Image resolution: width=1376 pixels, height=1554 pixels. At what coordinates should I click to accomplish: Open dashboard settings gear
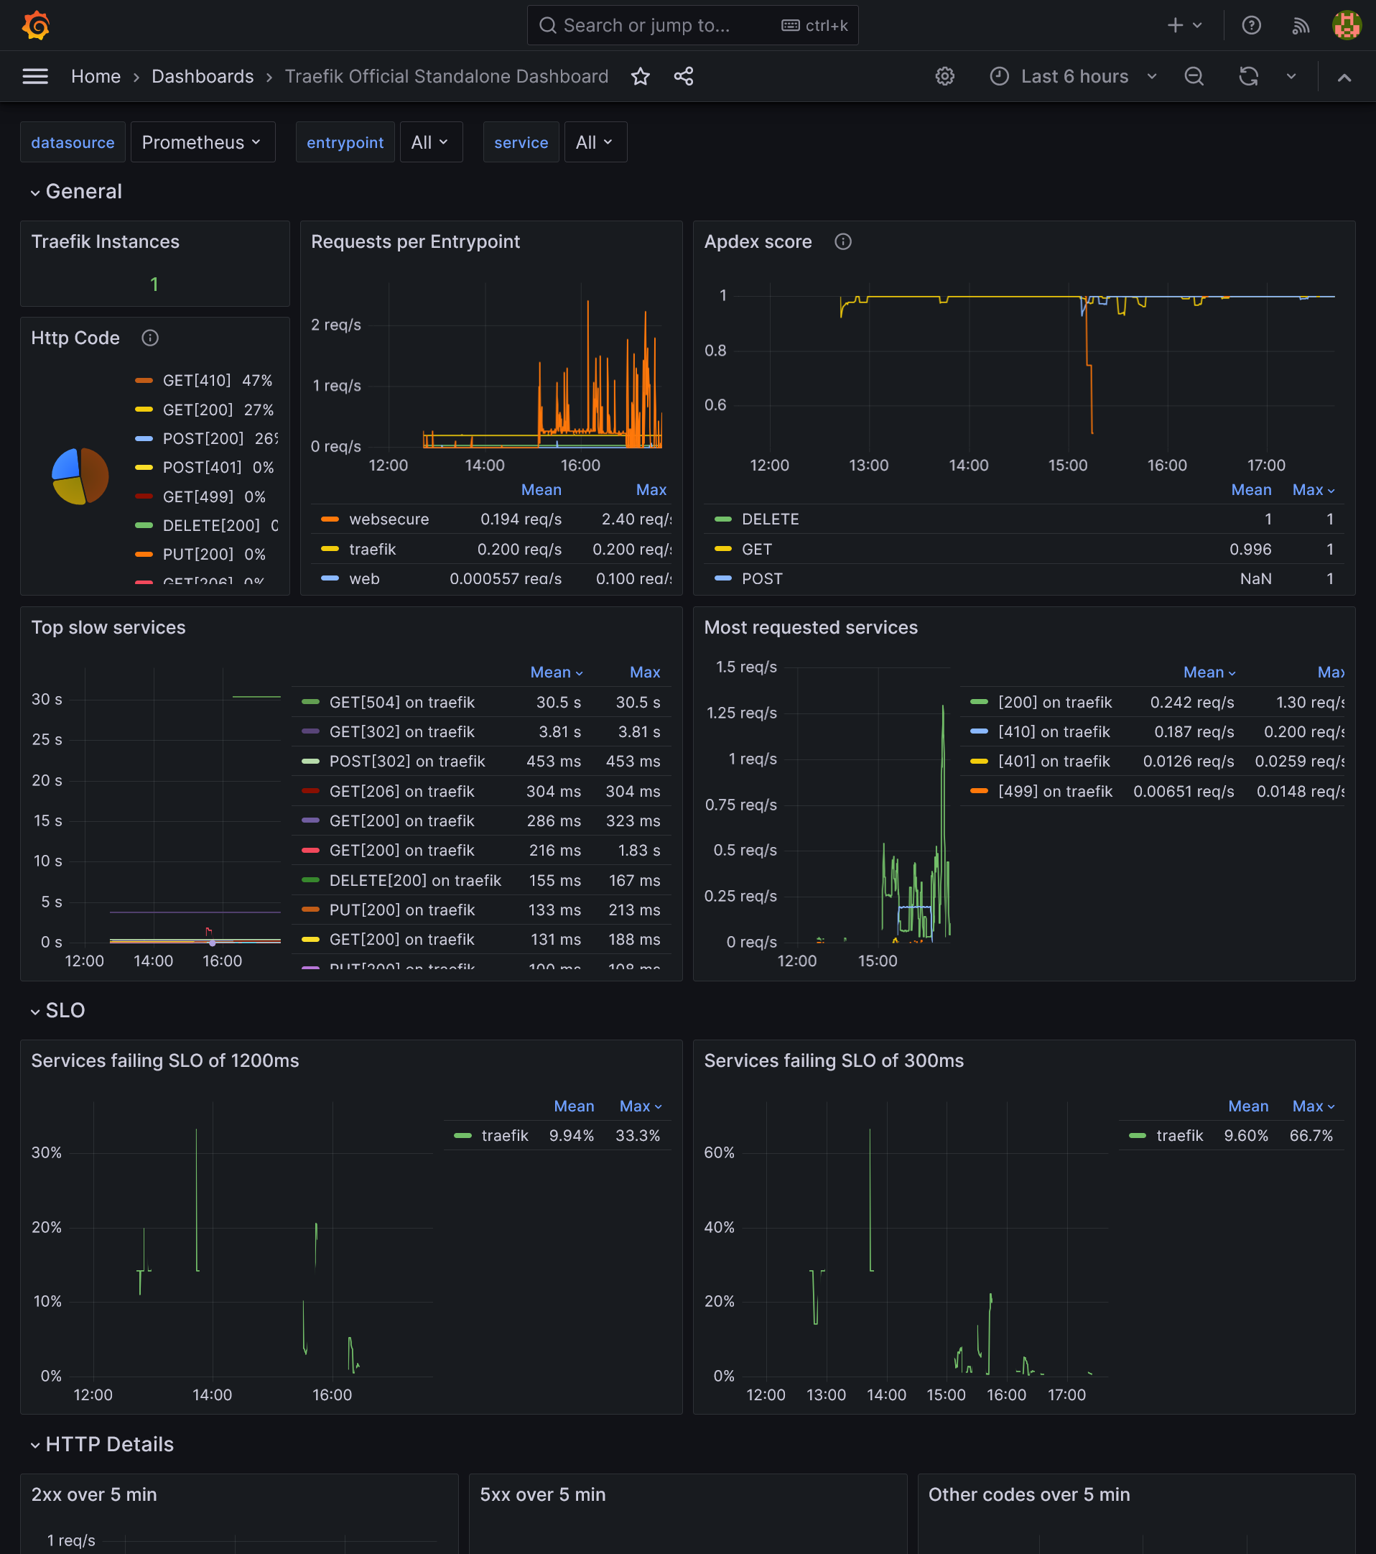[944, 76]
